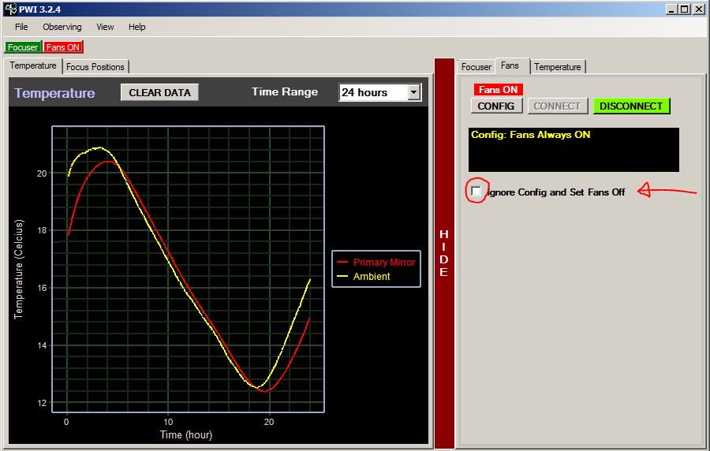Click the green Focuser status indicator
Screen dimensions: 710x451
point(23,47)
